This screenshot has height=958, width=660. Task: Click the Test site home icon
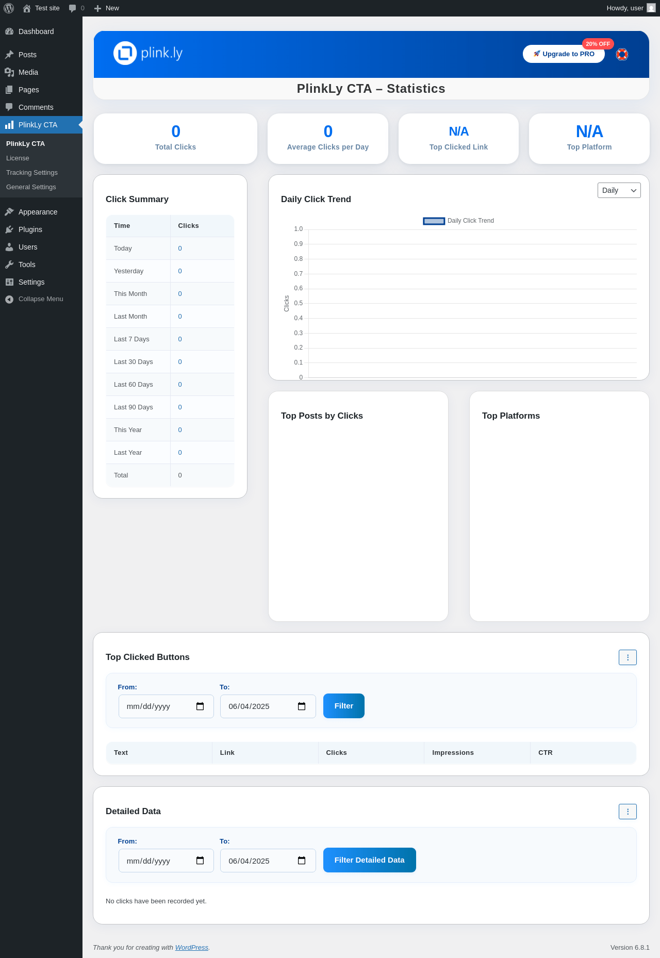click(x=27, y=8)
